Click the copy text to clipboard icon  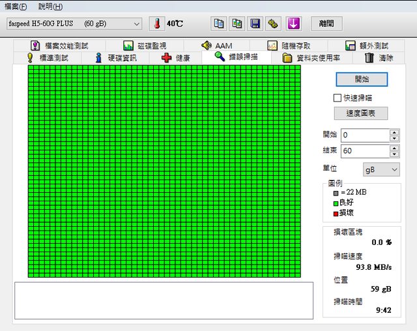click(219, 23)
